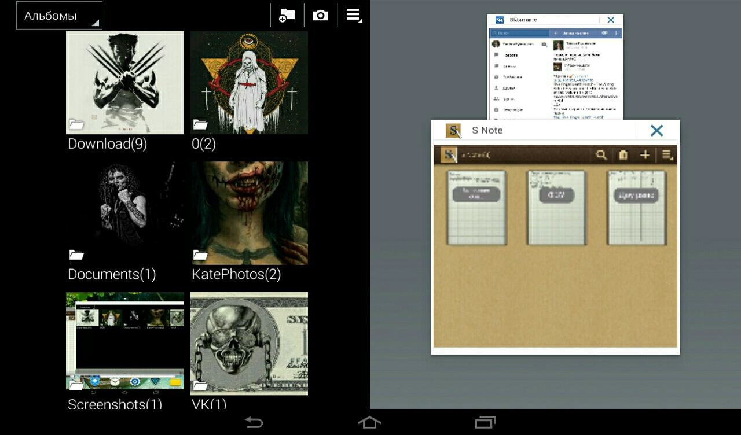Viewport: 741px width, 435px height.
Task: Open the 0(2) album thumbnail
Action: pyautogui.click(x=249, y=83)
